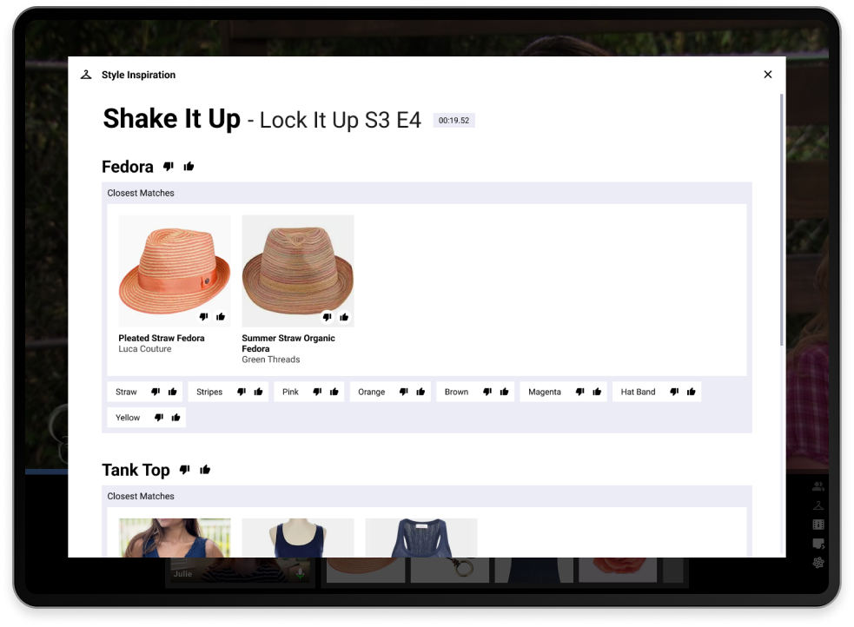Click the 00:19.52 timestamp badge
Screen dimensions: 854x627
tap(453, 121)
